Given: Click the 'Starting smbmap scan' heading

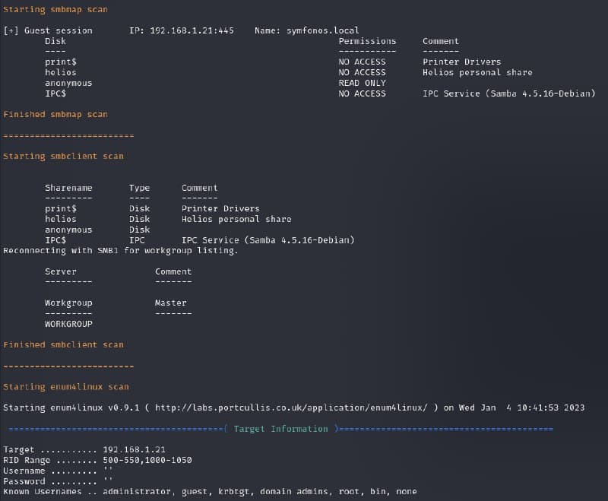Looking at the screenshot, I should (55, 10).
